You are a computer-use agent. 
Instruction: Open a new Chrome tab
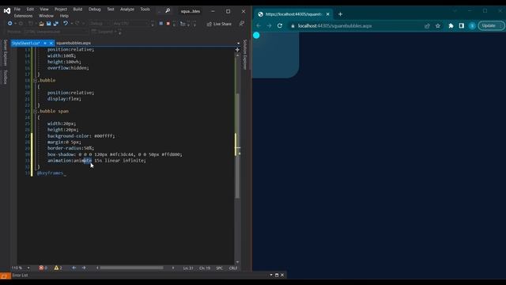[340, 14]
